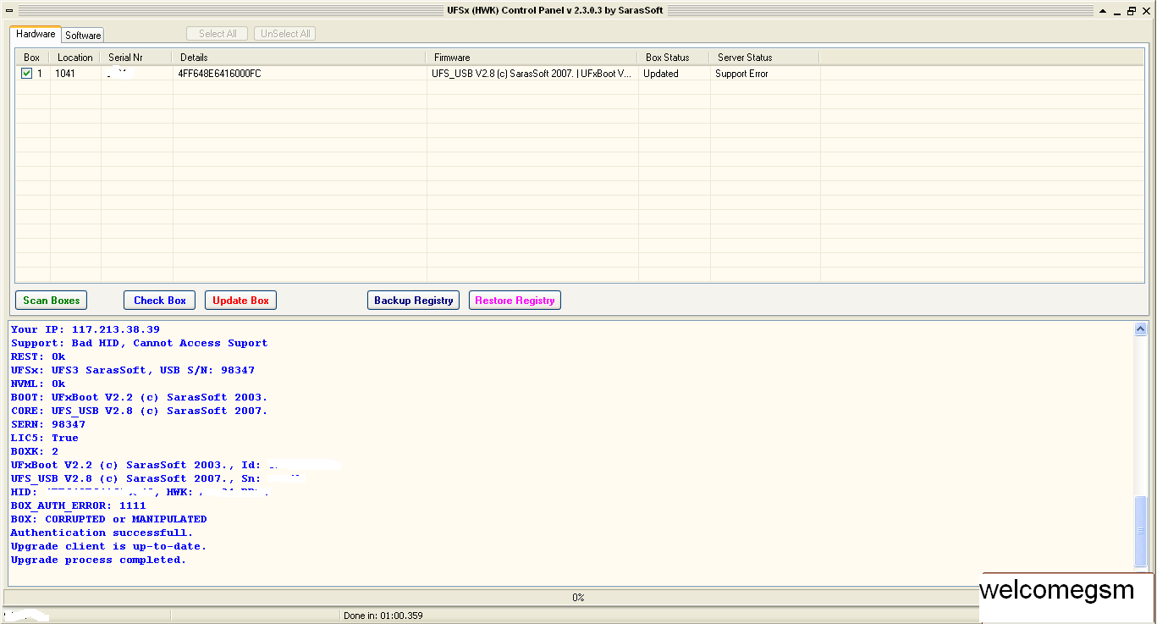The image size is (1157, 624).
Task: Click log line 'BOOT: UFxBoot V2.2'
Action: 140,397
